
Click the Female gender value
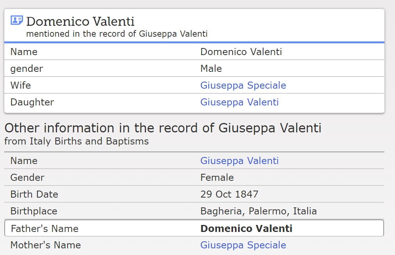pyautogui.click(x=217, y=178)
